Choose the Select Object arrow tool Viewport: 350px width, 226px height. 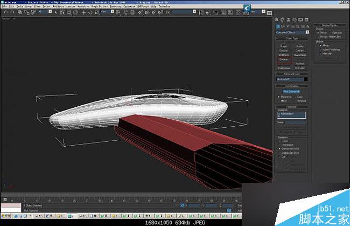coord(56,12)
